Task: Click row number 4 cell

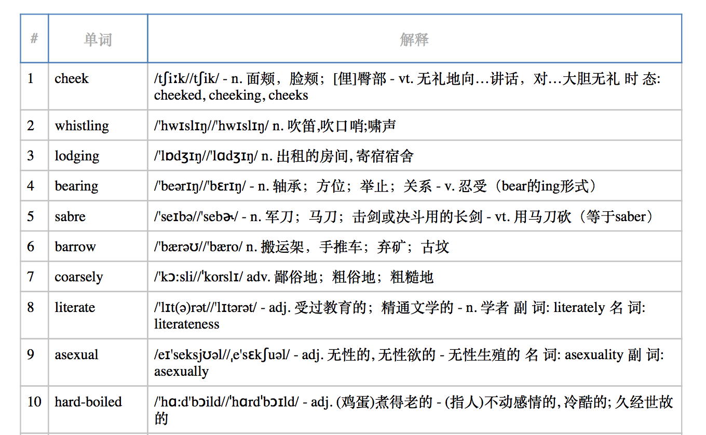Action: 34,185
